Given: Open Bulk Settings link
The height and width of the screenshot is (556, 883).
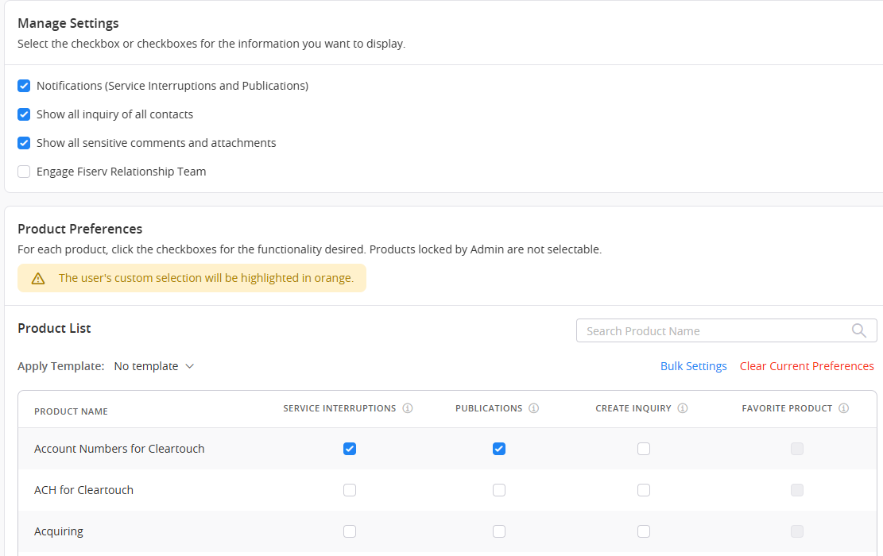Looking at the screenshot, I should (693, 366).
